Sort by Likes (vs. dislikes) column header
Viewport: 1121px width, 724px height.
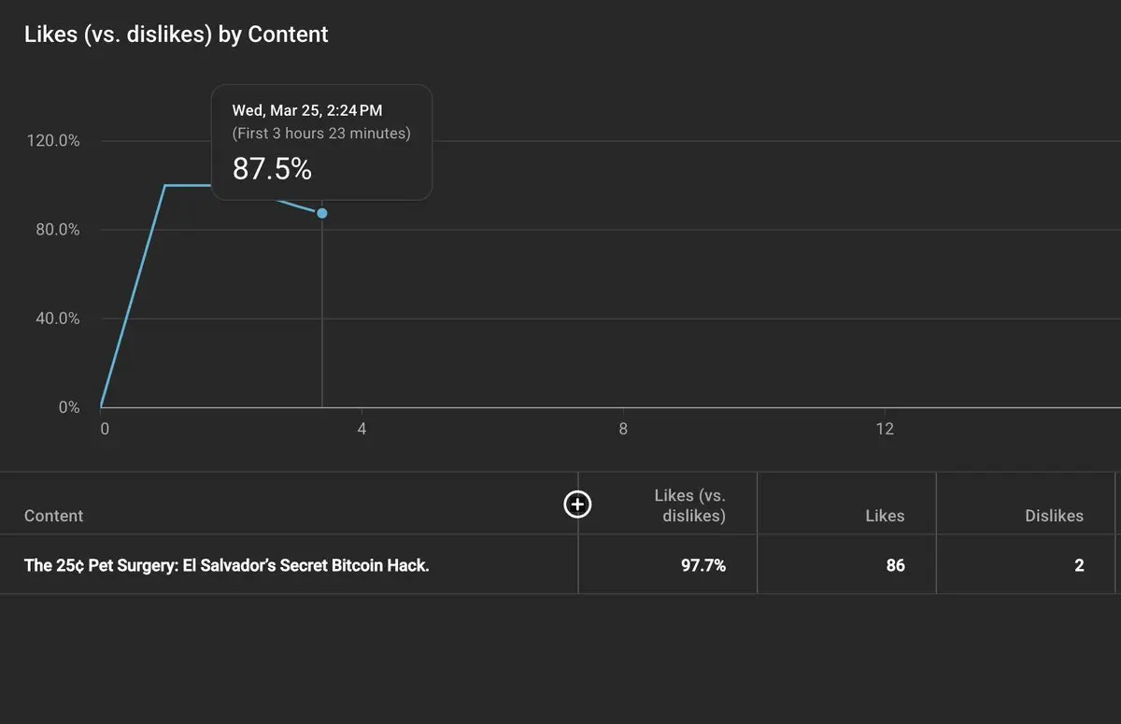[689, 505]
